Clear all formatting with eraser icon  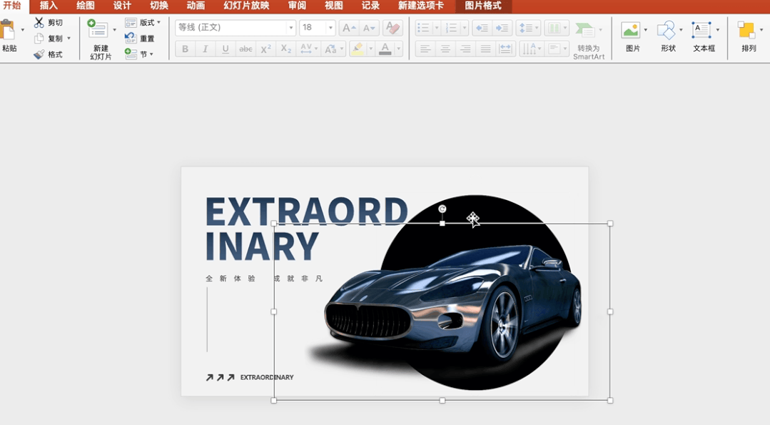click(392, 28)
